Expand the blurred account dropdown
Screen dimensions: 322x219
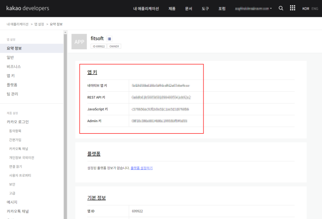(253, 8)
